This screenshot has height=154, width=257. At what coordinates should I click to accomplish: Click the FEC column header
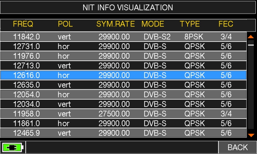(x=226, y=24)
